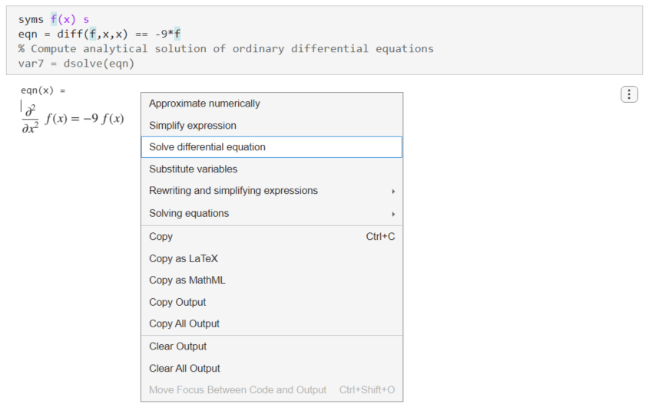Click the var7 = dsolve(eqn) code line
Viewport: 649px width, 407px height.
coord(77,63)
